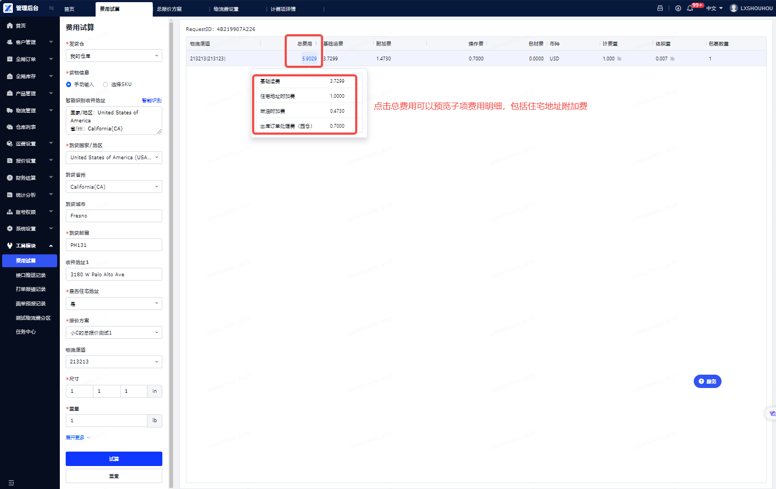
Task: Open the 是否住宅地址 dropdown
Action: click(x=114, y=304)
